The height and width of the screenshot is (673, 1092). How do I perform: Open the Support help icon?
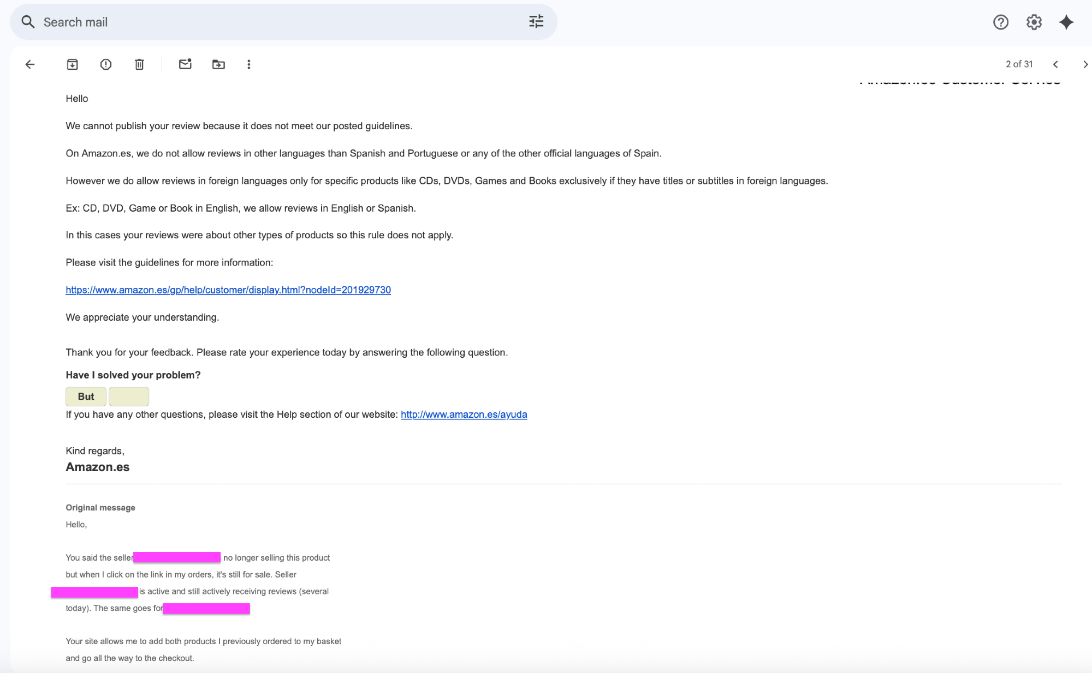[1000, 22]
